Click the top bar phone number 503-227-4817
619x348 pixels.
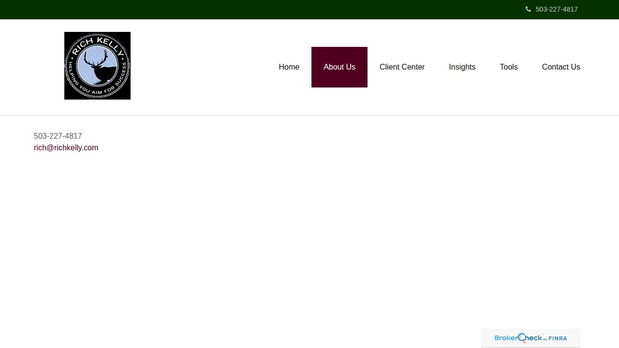tap(557, 9)
